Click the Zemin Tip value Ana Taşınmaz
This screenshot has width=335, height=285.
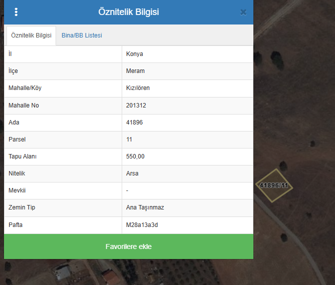(145, 207)
